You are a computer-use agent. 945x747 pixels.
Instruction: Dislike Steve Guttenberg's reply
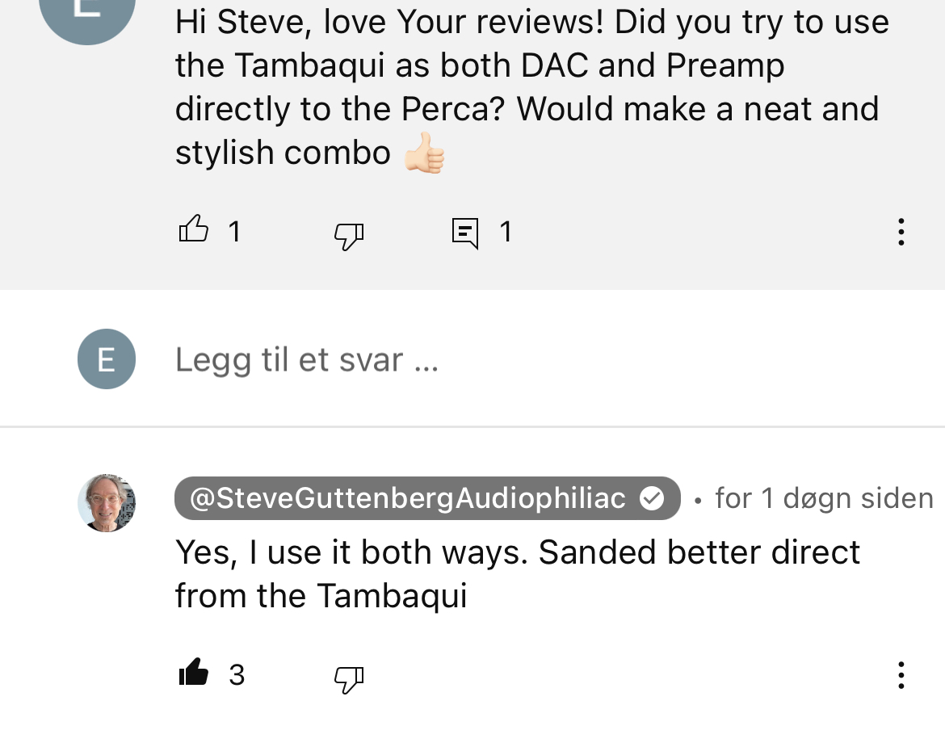[349, 678]
